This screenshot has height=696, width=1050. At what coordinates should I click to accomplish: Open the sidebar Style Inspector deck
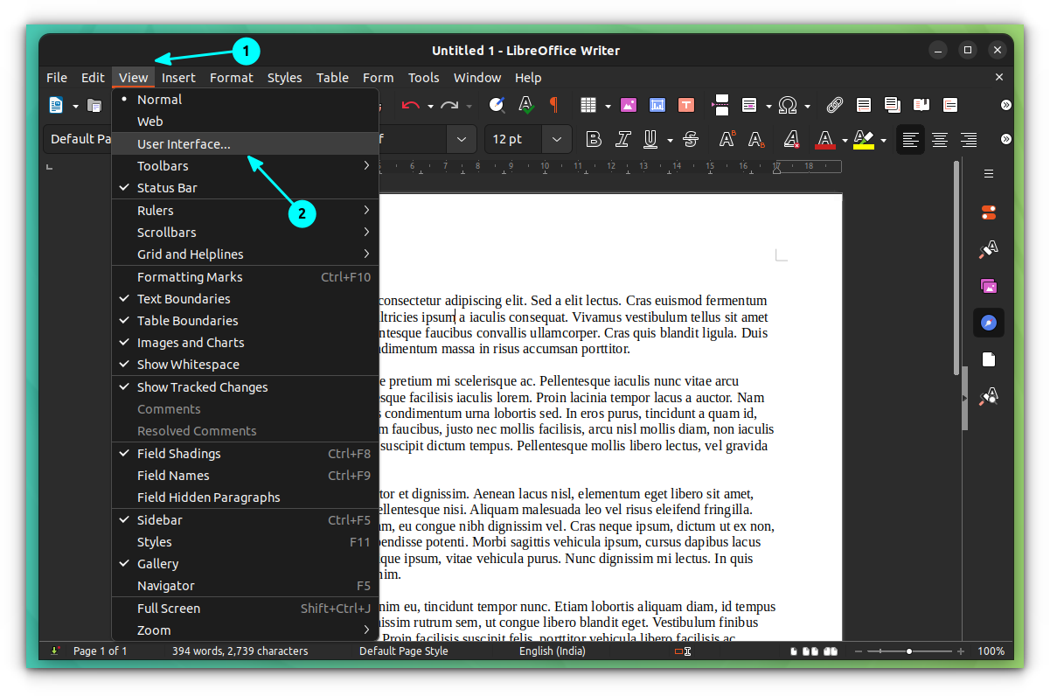point(989,396)
